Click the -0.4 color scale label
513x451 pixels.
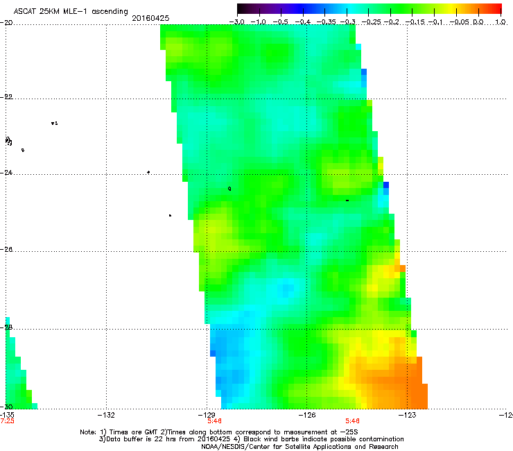pos(303,22)
